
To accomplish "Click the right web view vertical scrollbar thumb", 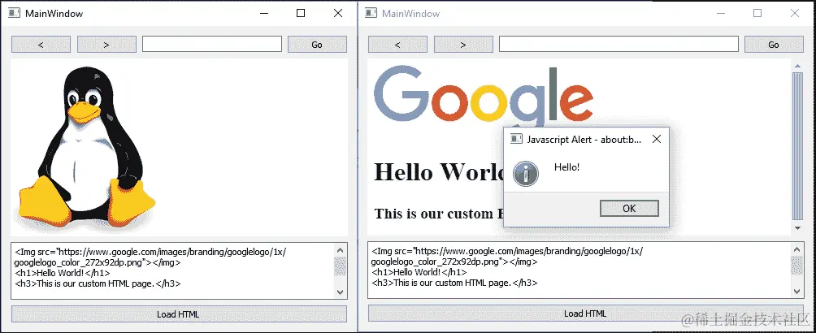I will (x=797, y=145).
